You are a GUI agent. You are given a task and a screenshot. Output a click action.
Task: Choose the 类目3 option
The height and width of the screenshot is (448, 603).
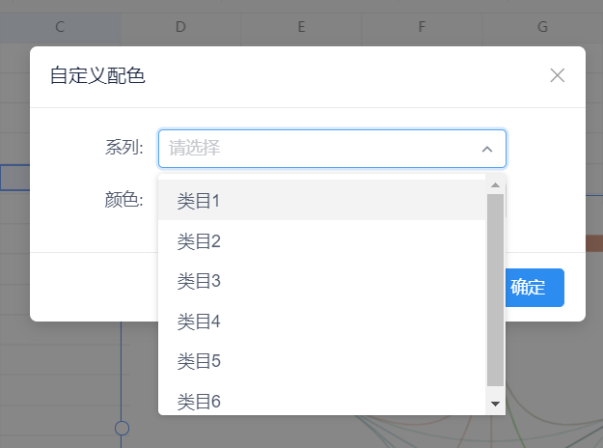click(321, 281)
